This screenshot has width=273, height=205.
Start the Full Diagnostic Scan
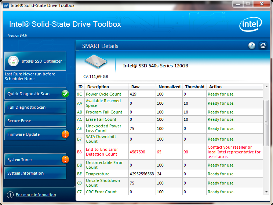[x=35, y=107]
